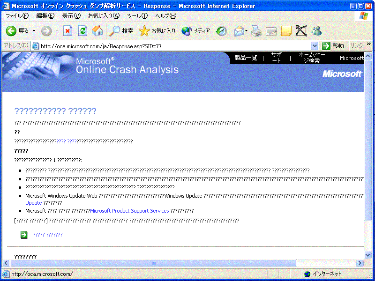
Task: Open the ツール(T) menu
Action: pos(137,16)
